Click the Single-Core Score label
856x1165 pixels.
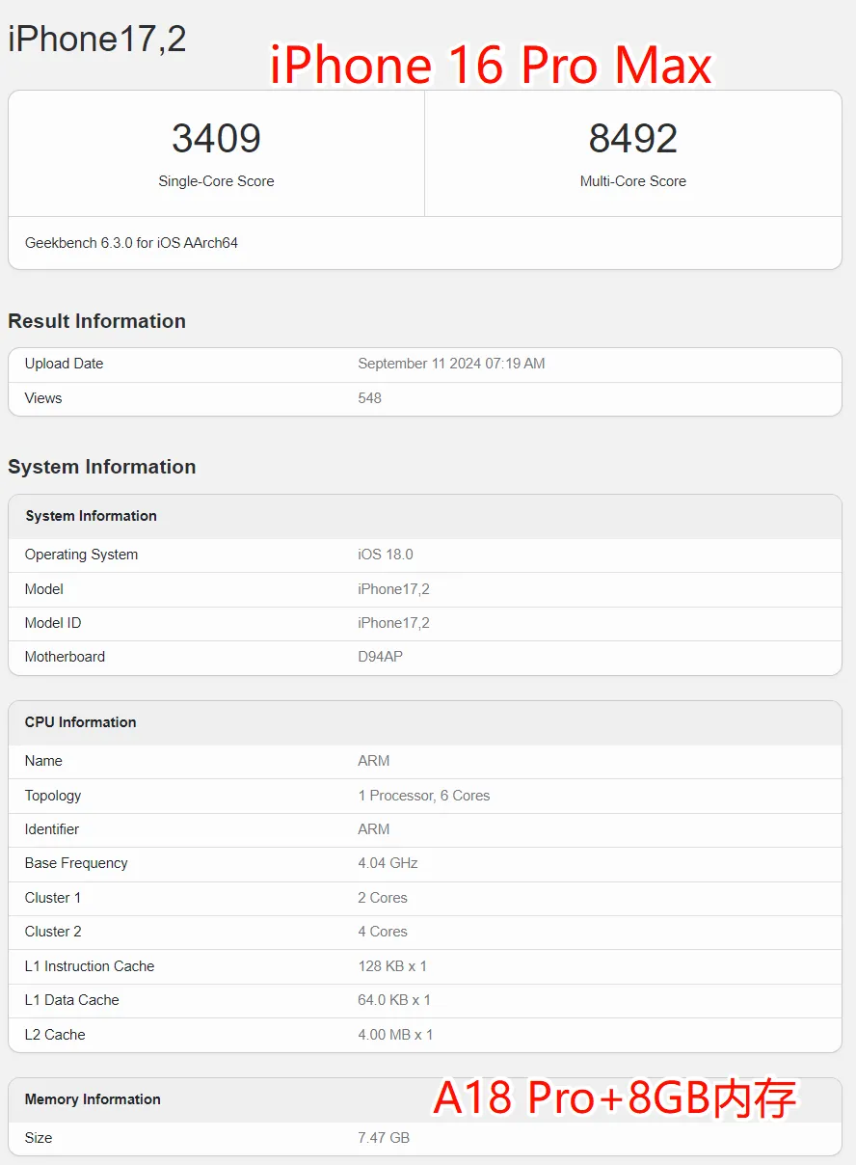216,181
